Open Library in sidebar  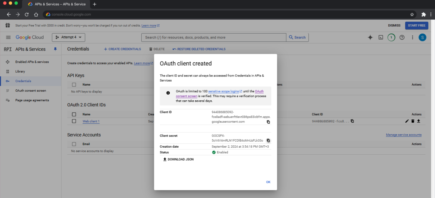(20, 71)
